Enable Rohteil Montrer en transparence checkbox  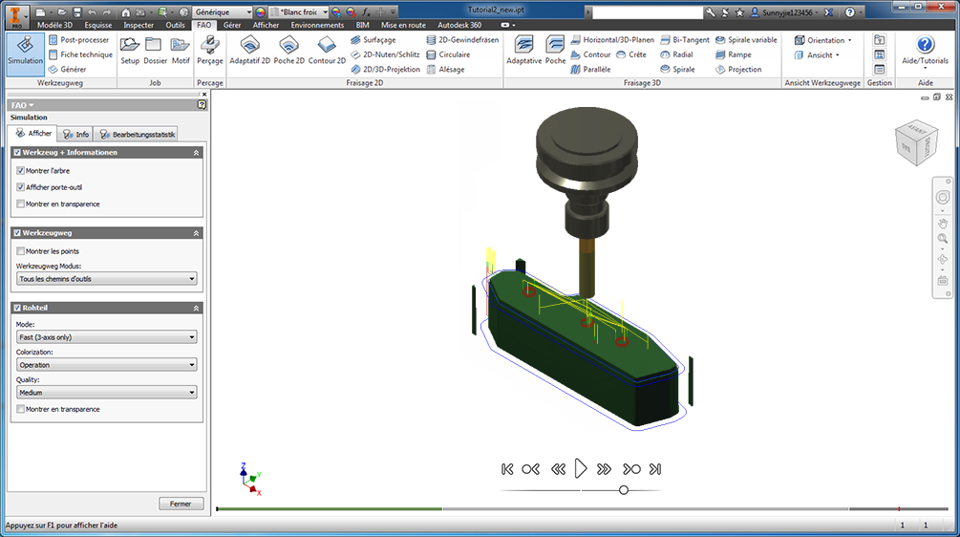21,409
